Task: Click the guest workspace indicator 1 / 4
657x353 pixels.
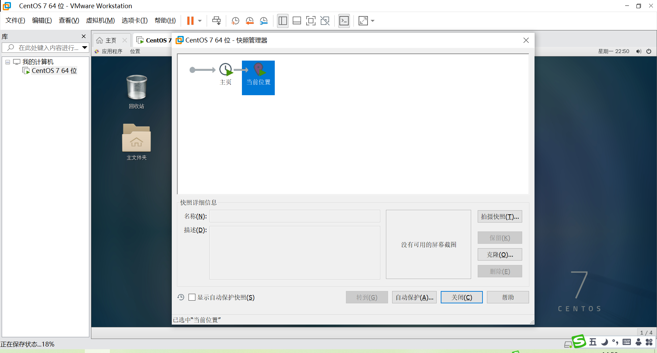Action: coord(646,333)
